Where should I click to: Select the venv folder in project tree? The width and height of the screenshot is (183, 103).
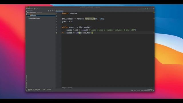(31, 14)
